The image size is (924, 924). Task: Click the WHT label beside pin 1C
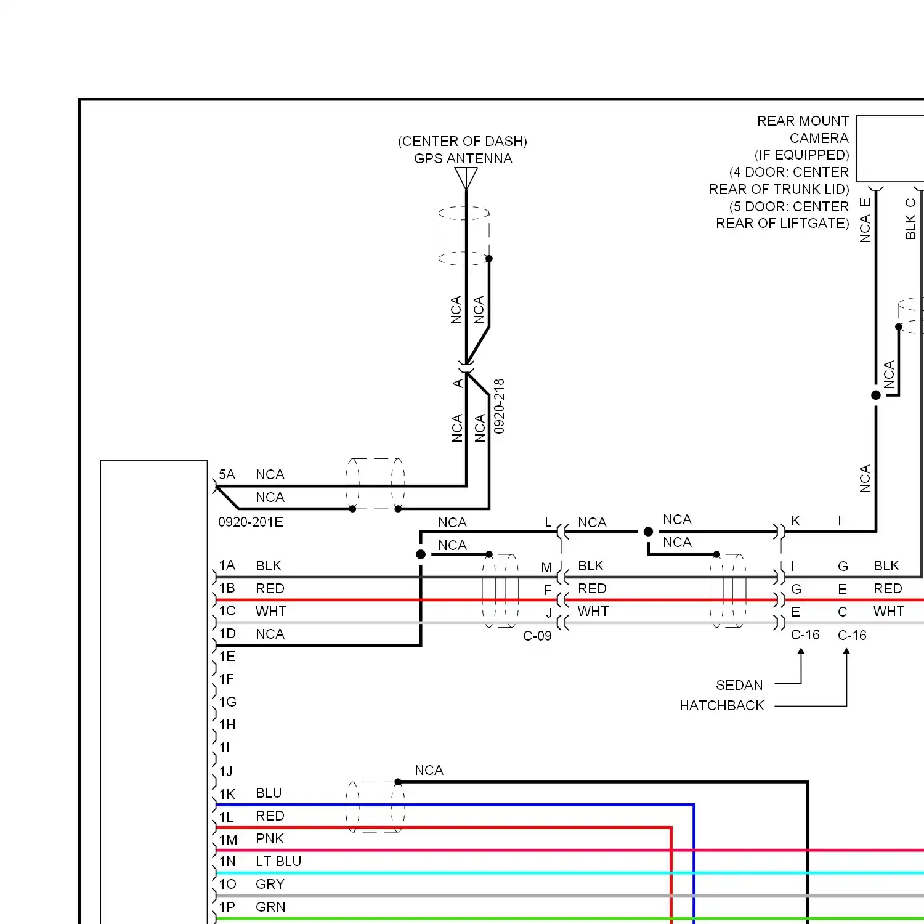[x=271, y=611]
